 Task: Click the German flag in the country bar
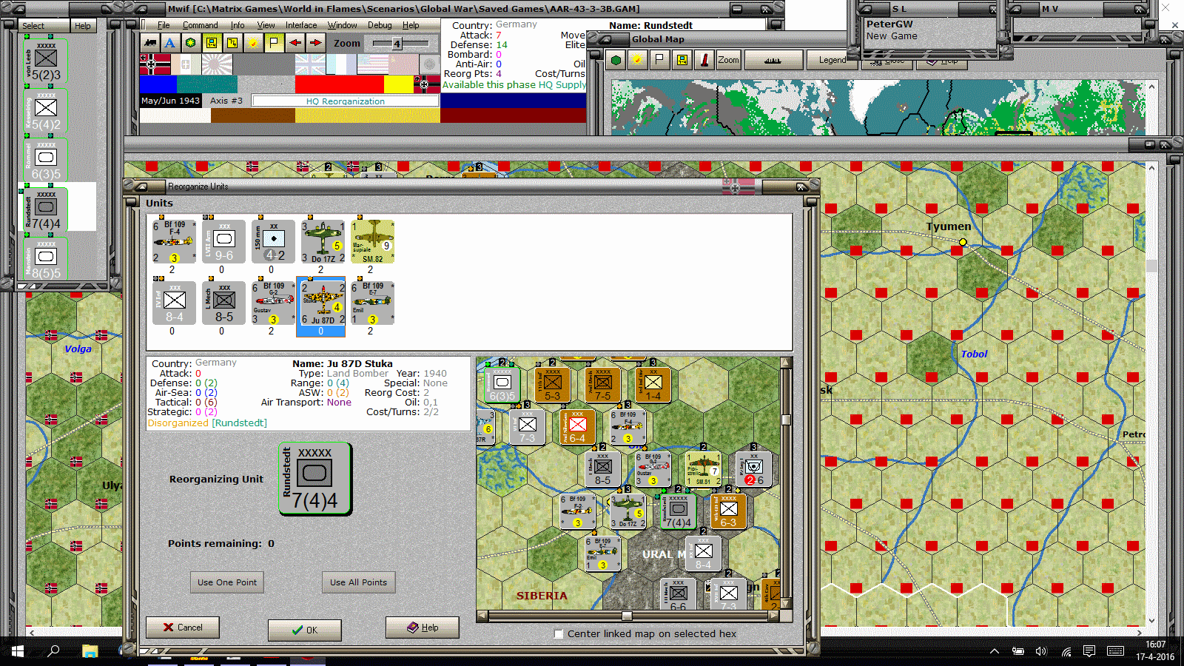pos(155,64)
